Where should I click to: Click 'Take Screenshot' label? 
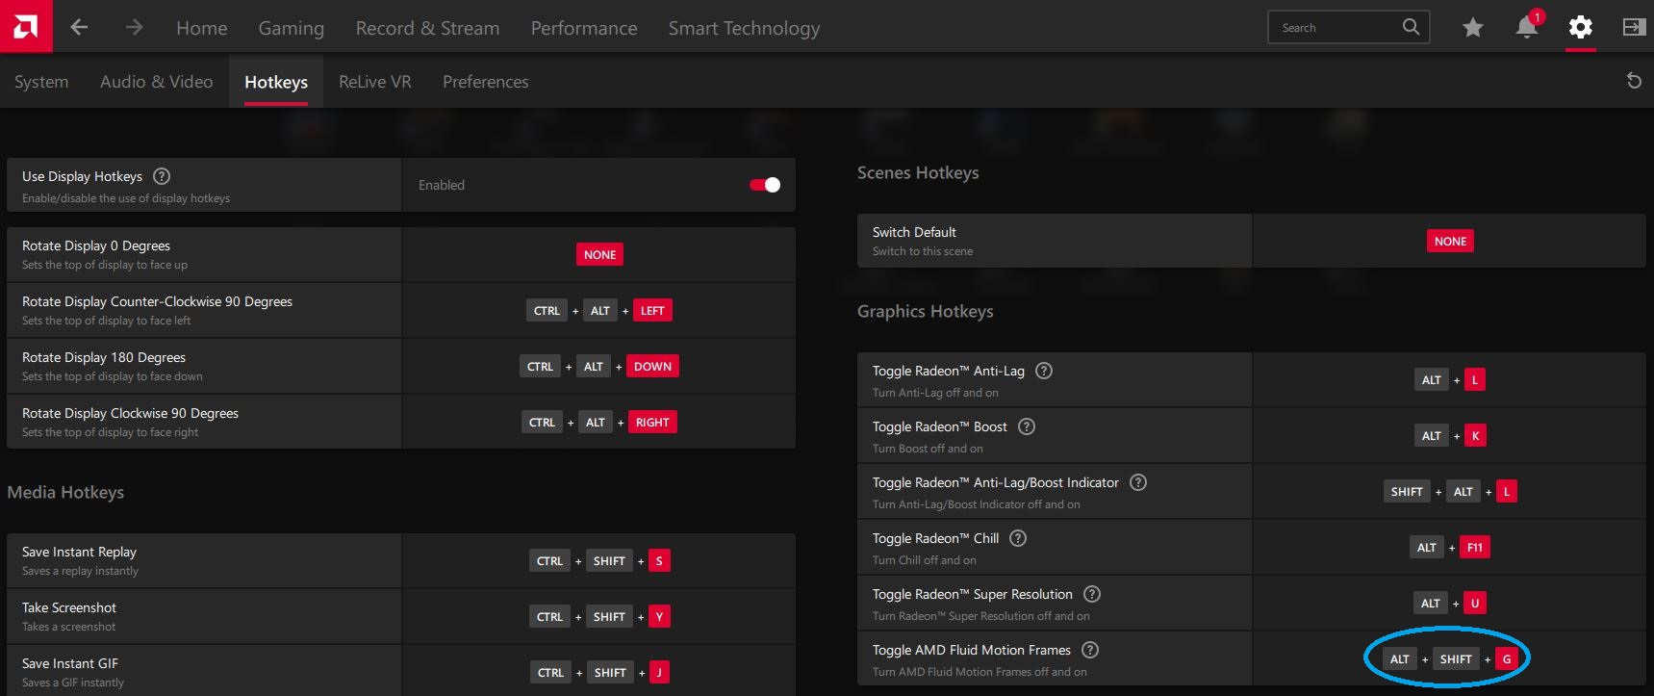point(69,607)
